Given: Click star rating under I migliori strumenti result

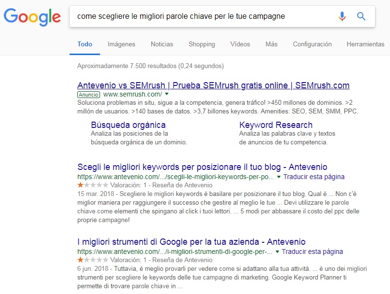Looking at the screenshot, I should (92, 260).
